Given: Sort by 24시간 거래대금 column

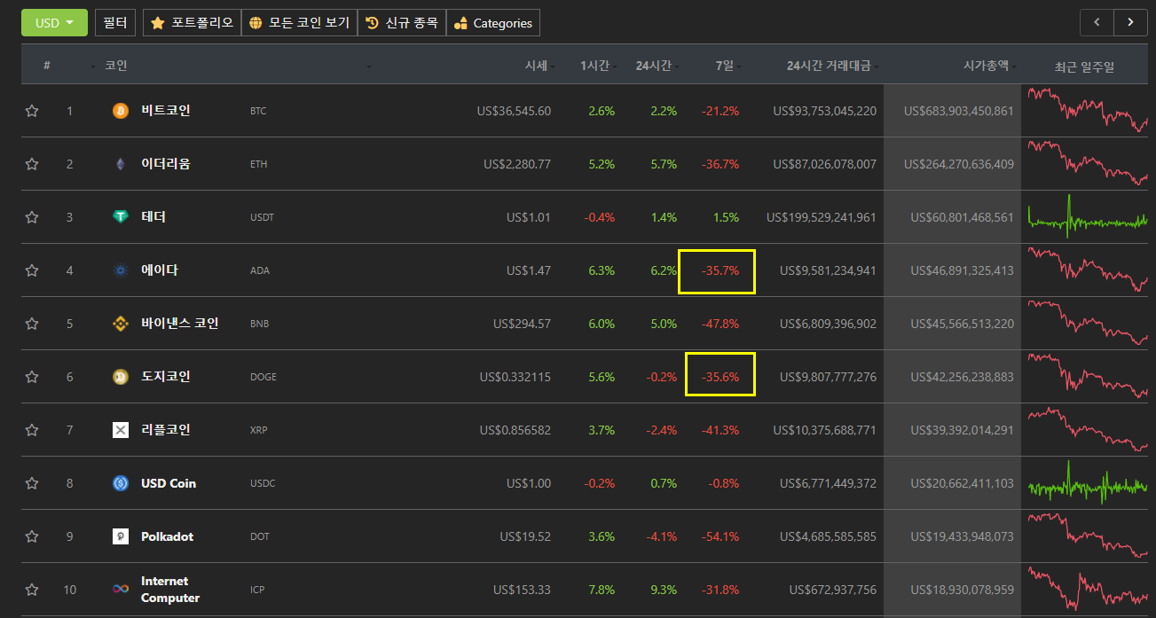Looking at the screenshot, I should point(829,66).
